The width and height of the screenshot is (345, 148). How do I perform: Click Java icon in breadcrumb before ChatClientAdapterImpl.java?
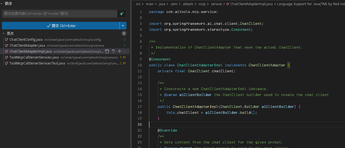(x=228, y=4)
